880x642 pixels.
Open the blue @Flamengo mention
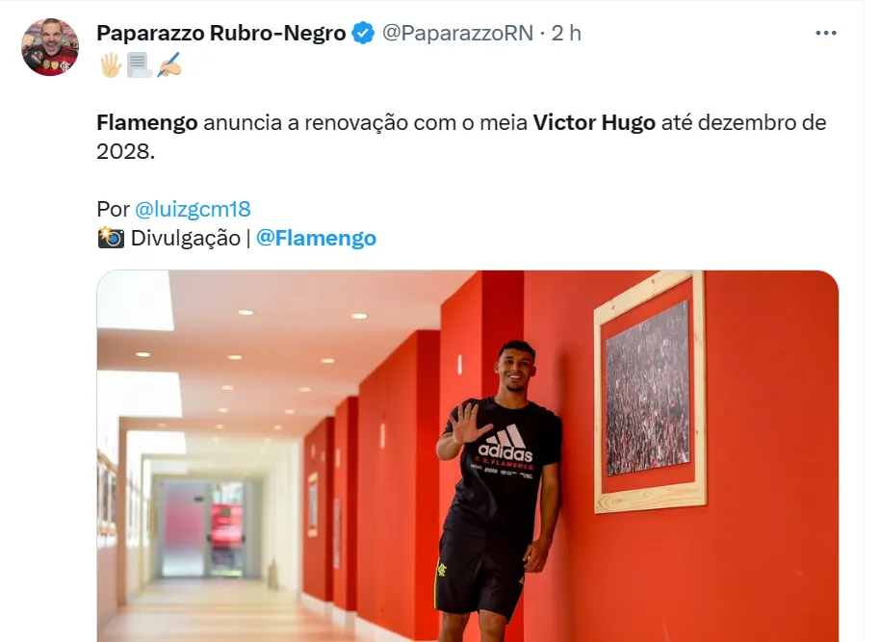click(316, 238)
